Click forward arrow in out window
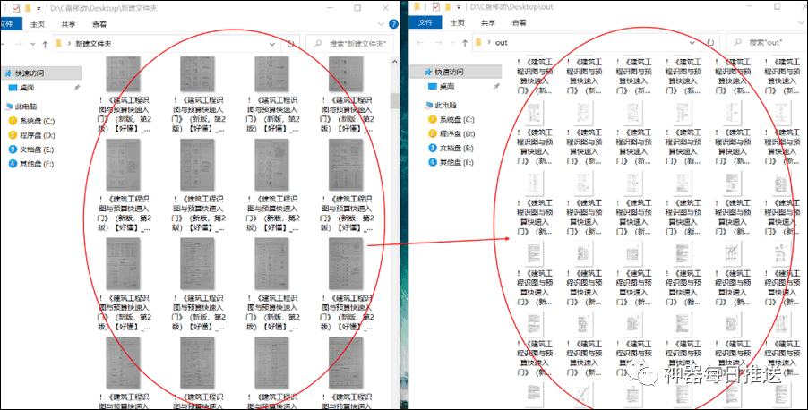808x410 pixels. pyautogui.click(x=439, y=43)
